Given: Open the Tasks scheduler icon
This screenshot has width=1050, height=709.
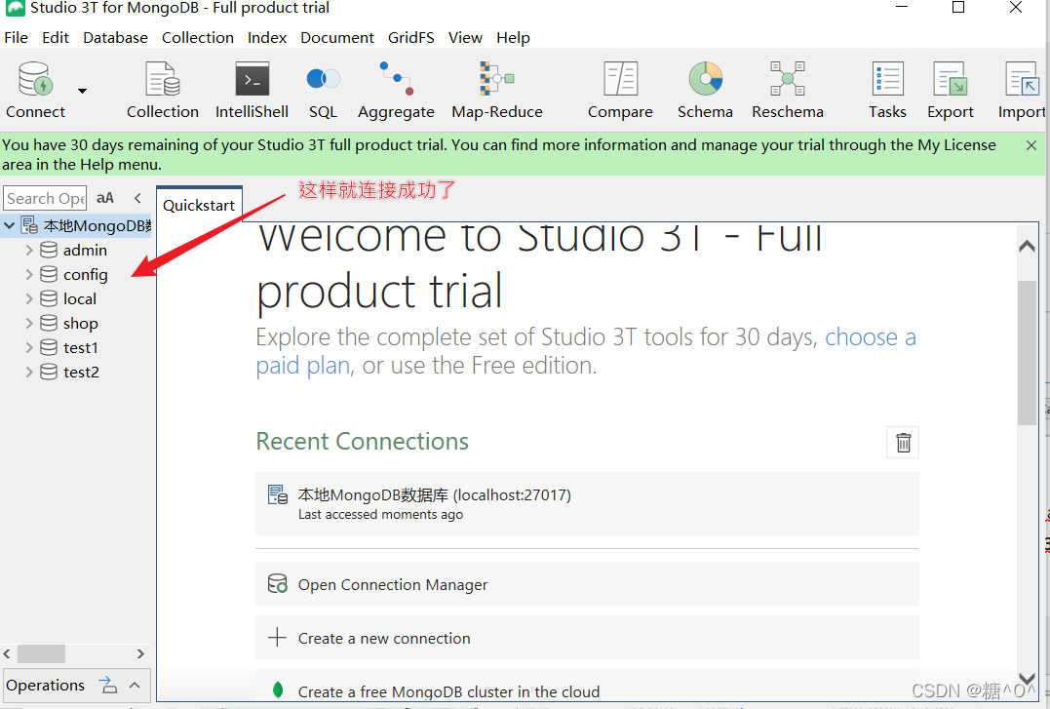Looking at the screenshot, I should click(887, 90).
